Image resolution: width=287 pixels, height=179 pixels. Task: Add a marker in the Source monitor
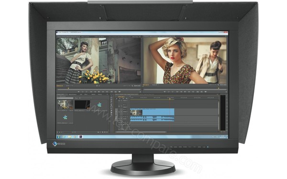coord(78,92)
